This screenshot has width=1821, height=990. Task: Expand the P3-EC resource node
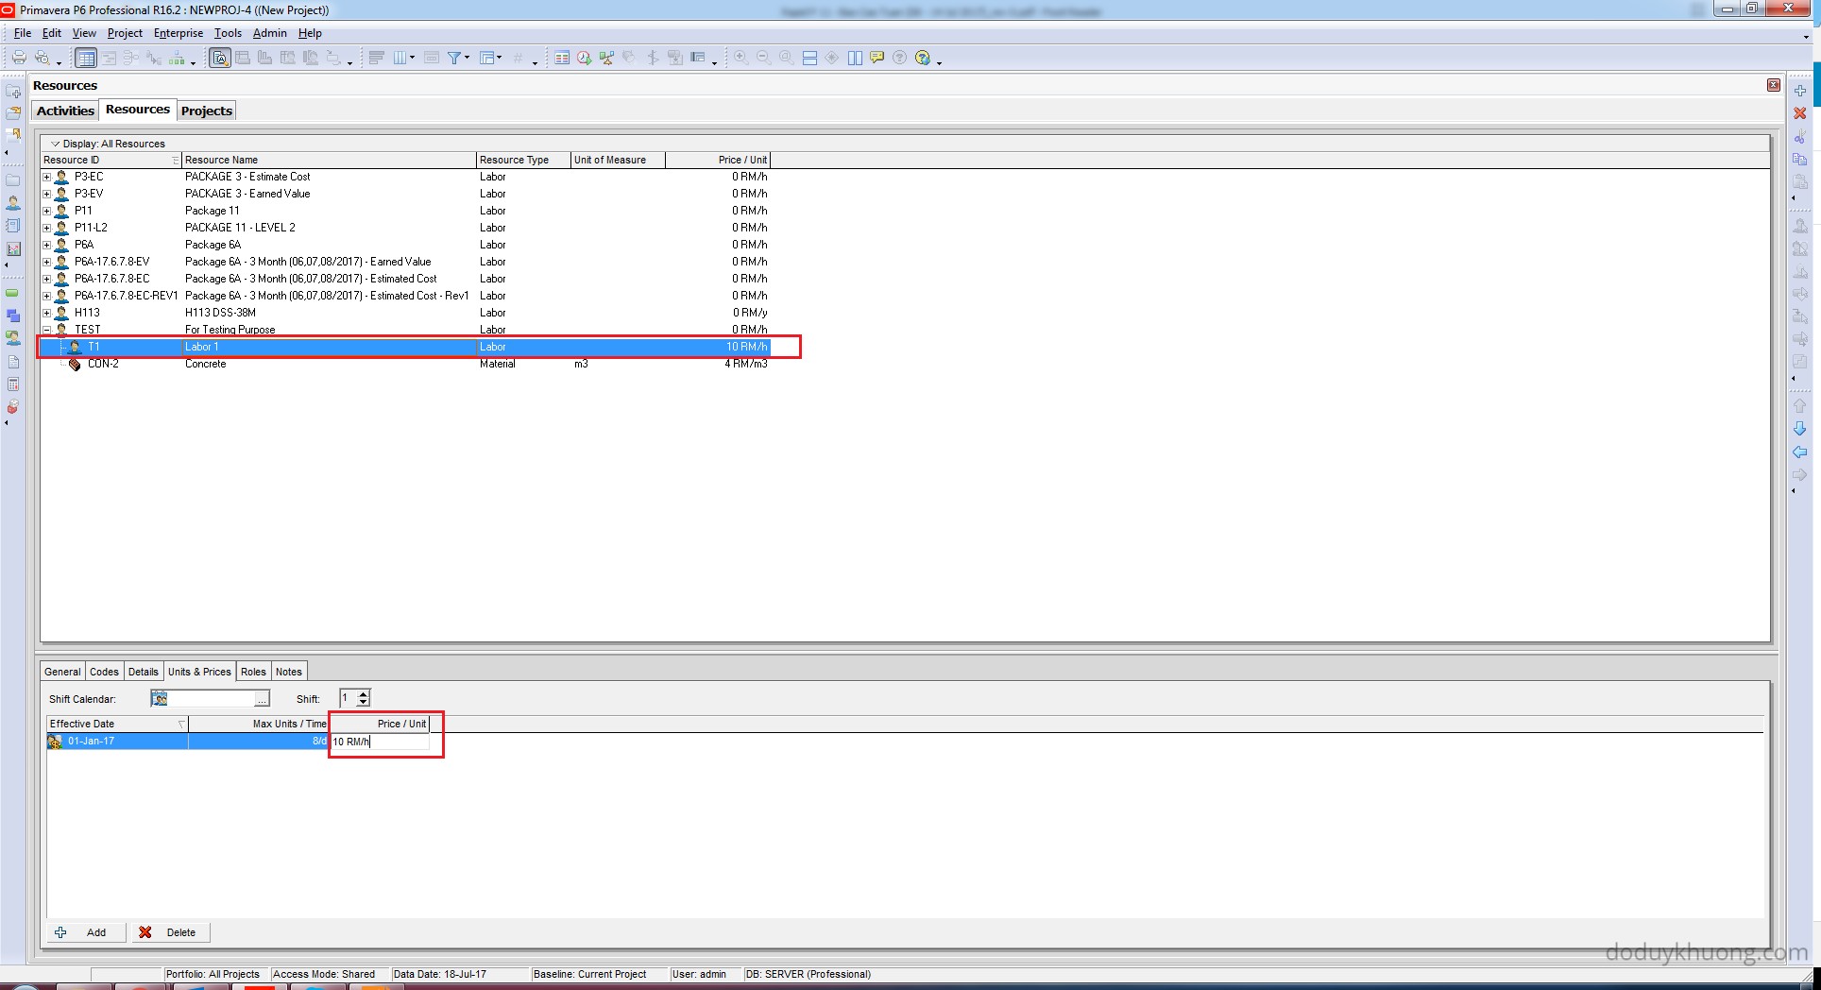click(x=46, y=177)
